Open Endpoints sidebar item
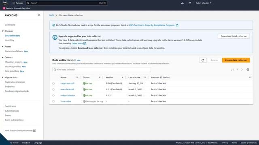The width and height of the screenshot is (259, 145). (x=10, y=87)
